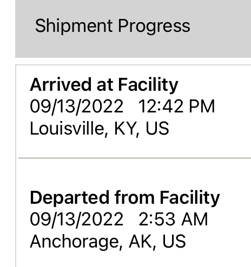
Task: Click the word Anchorage
Action: tap(76, 242)
